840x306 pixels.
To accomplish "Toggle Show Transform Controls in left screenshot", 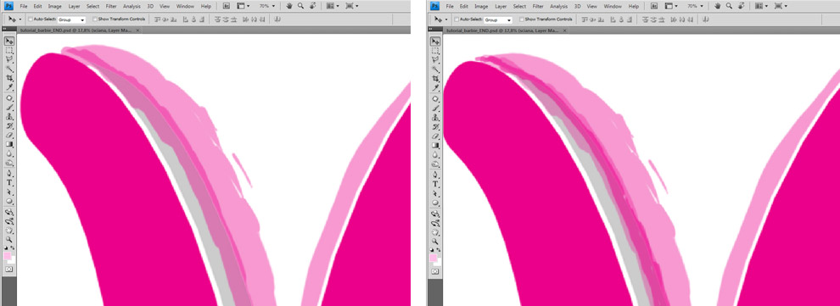I will (x=95, y=19).
